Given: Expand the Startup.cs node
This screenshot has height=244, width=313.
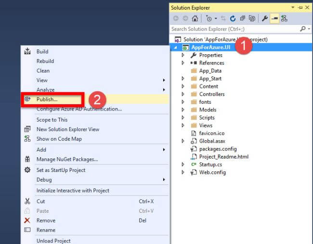Looking at the screenshot, I should 183,164.
